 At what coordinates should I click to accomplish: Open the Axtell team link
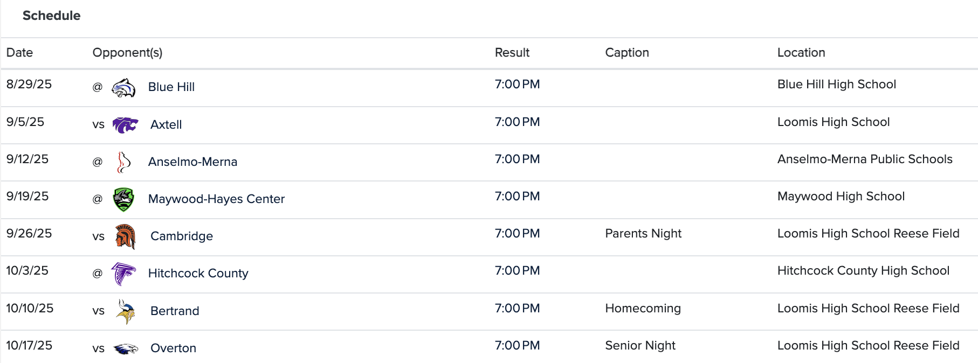(166, 125)
